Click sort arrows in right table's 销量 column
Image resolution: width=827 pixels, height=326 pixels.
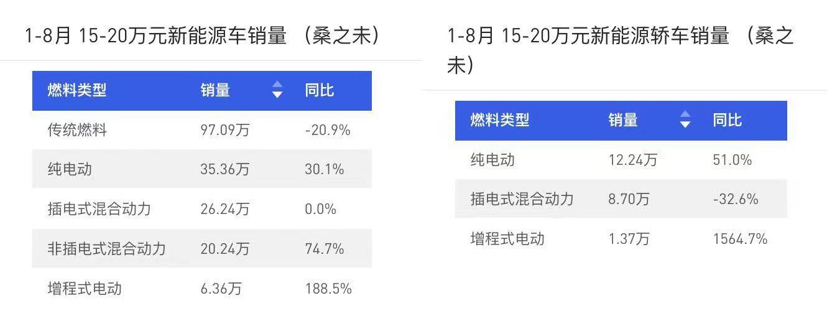(685, 120)
